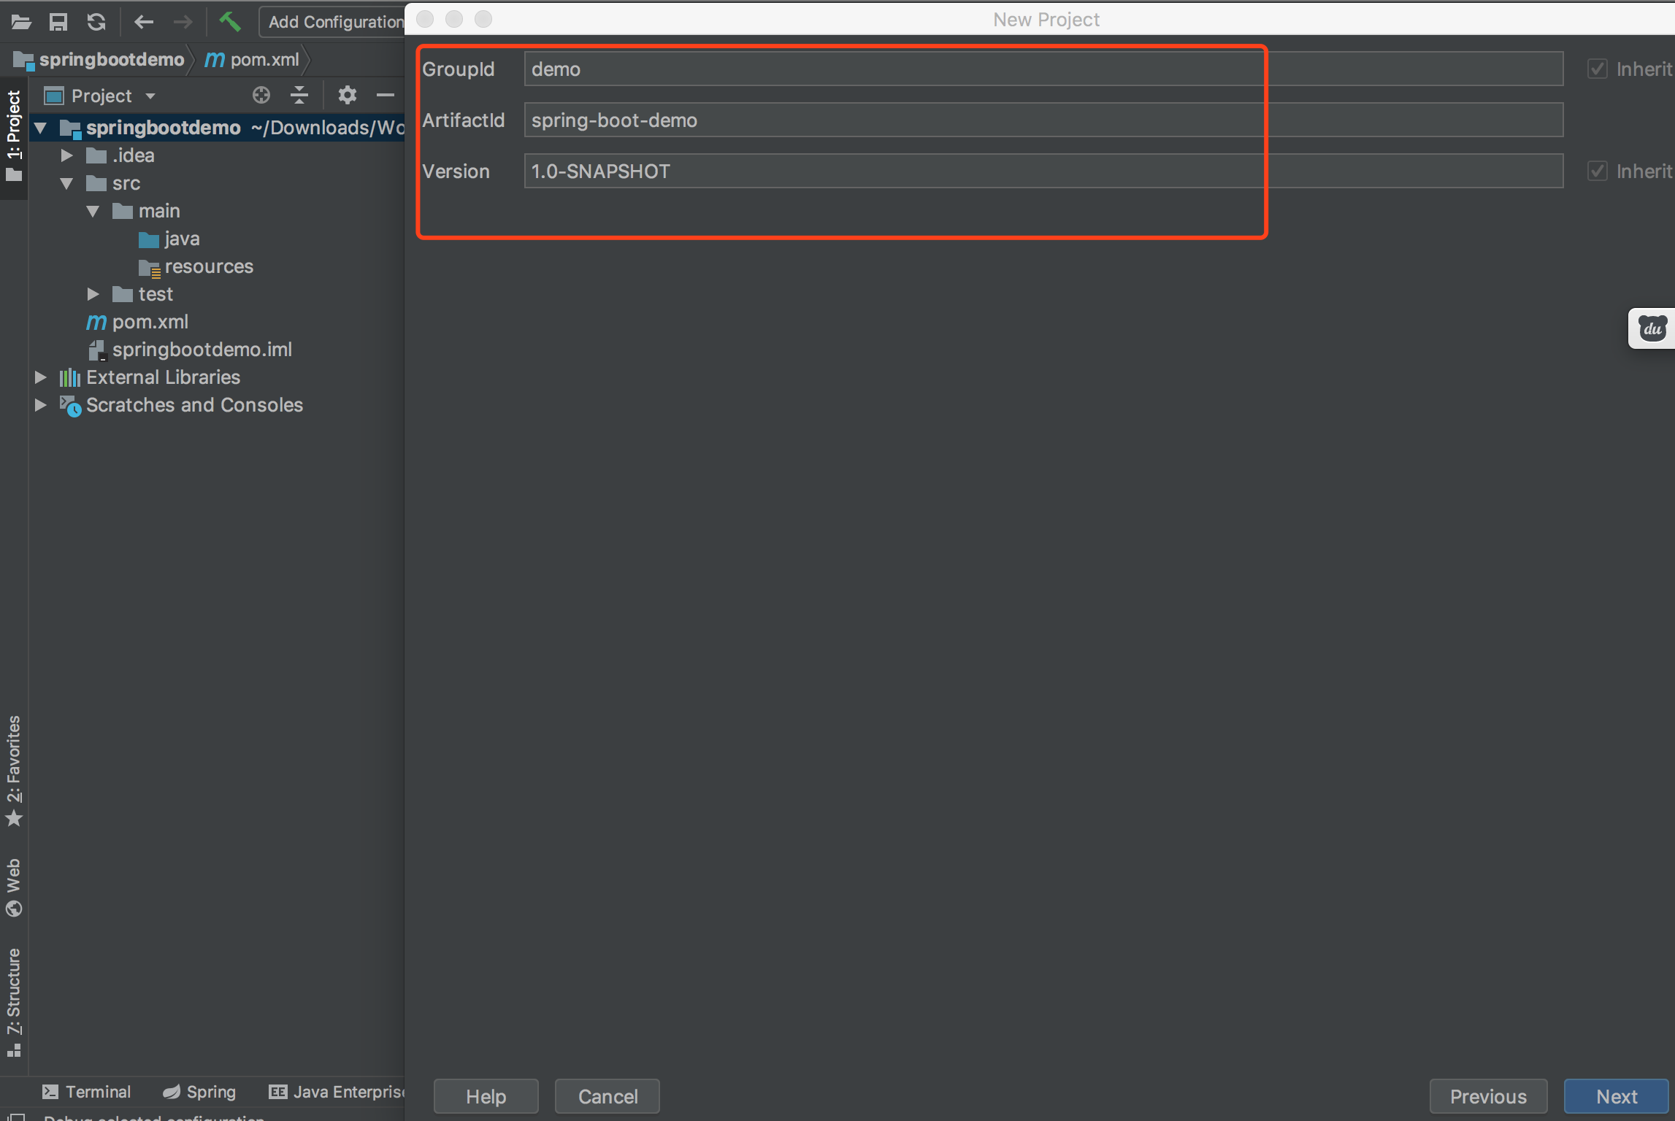
Task: Open the Spring tool window tab
Action: coord(200,1092)
